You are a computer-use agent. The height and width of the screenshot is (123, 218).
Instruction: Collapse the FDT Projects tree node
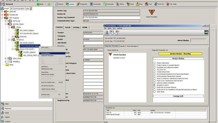click(x=2, y=18)
